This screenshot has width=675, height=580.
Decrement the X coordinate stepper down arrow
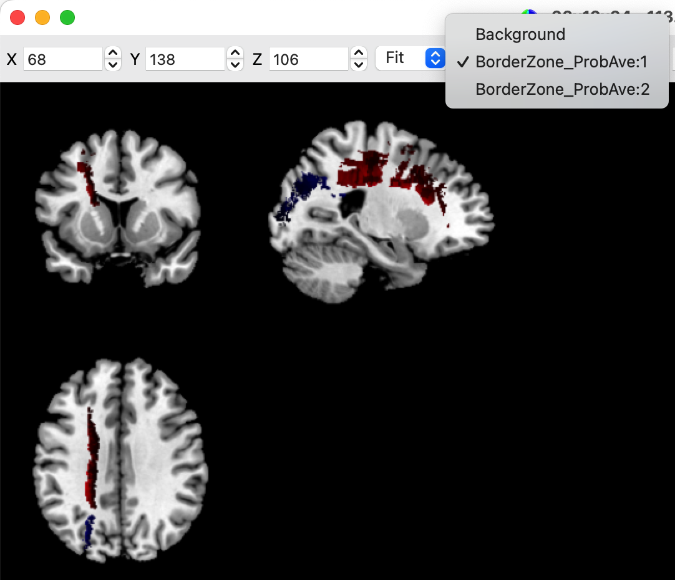click(x=113, y=65)
